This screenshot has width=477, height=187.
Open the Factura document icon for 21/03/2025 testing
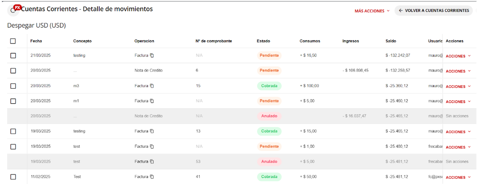coord(152,56)
